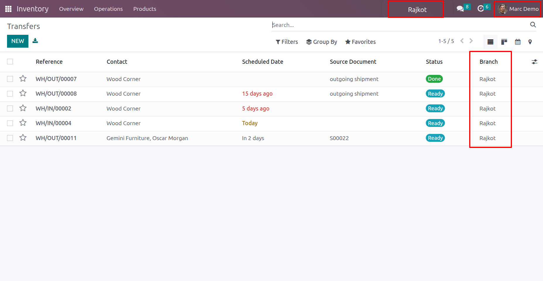Open the Marc Demo user menu
The width and height of the screenshot is (543, 281).
(518, 9)
